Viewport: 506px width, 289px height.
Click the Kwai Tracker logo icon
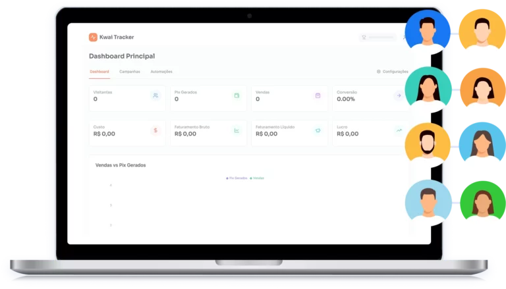pos(93,37)
